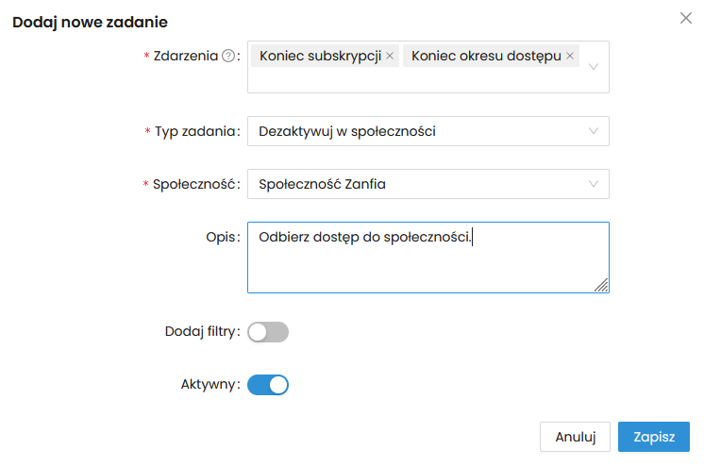Image resolution: width=704 pixels, height=466 pixels.
Task: Open the Typ zadania dropdown arrow
Action: tap(594, 131)
